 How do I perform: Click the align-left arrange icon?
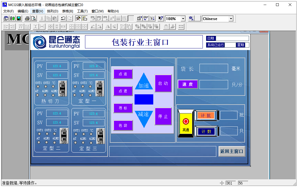[x=6, y=27]
